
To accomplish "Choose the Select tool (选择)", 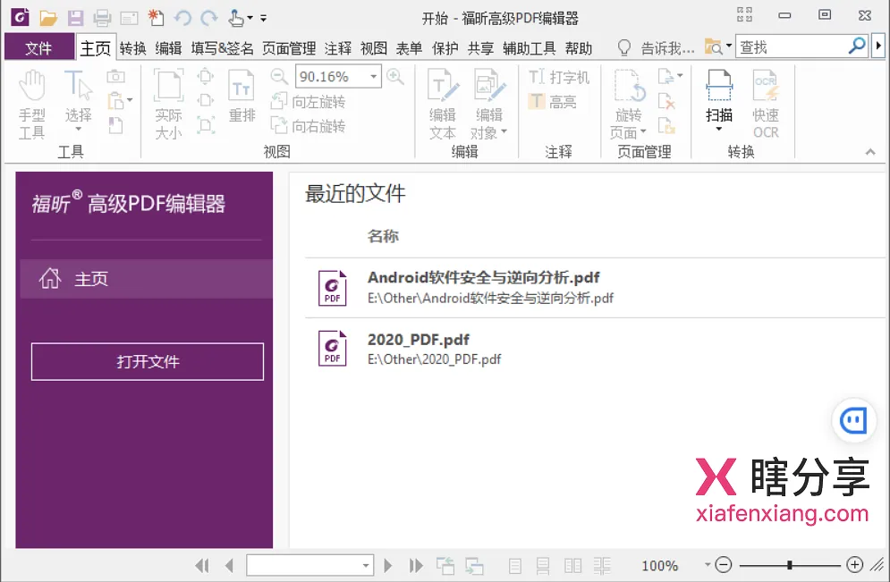I will tap(78, 101).
